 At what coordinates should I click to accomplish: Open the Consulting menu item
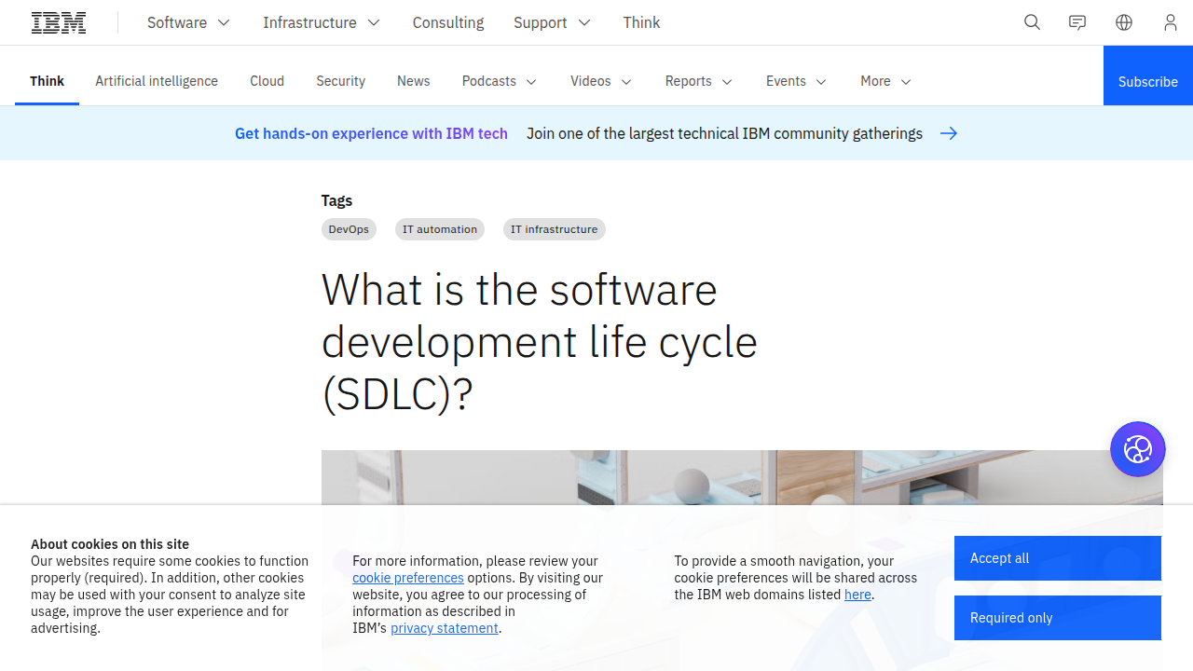point(448,22)
